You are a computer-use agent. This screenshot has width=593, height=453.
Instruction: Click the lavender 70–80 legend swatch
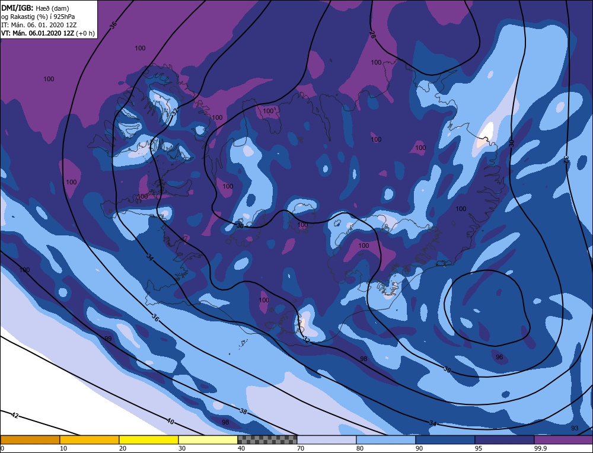coord(327,440)
